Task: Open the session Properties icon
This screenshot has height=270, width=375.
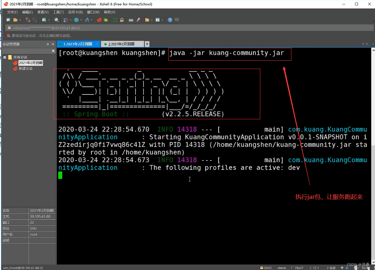Action: coord(44,20)
